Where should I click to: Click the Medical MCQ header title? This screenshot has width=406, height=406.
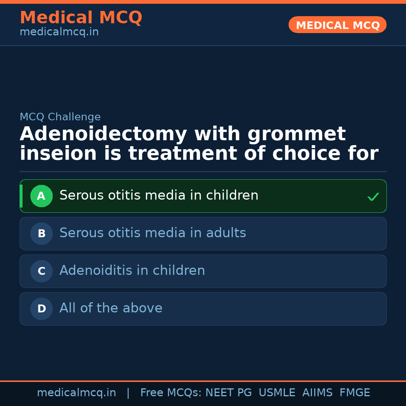[x=81, y=18]
